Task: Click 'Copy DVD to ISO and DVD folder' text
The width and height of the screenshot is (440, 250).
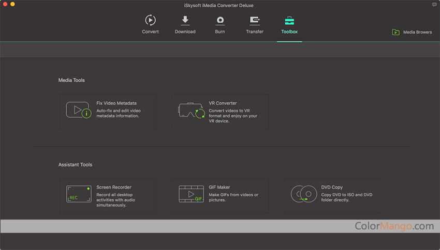Action: [x=347, y=197]
